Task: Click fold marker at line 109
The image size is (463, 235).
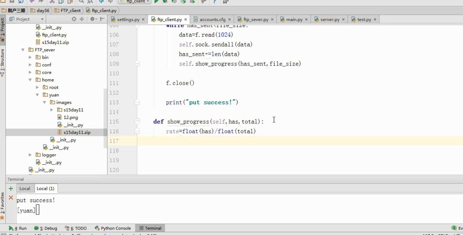Action: (x=137, y=64)
